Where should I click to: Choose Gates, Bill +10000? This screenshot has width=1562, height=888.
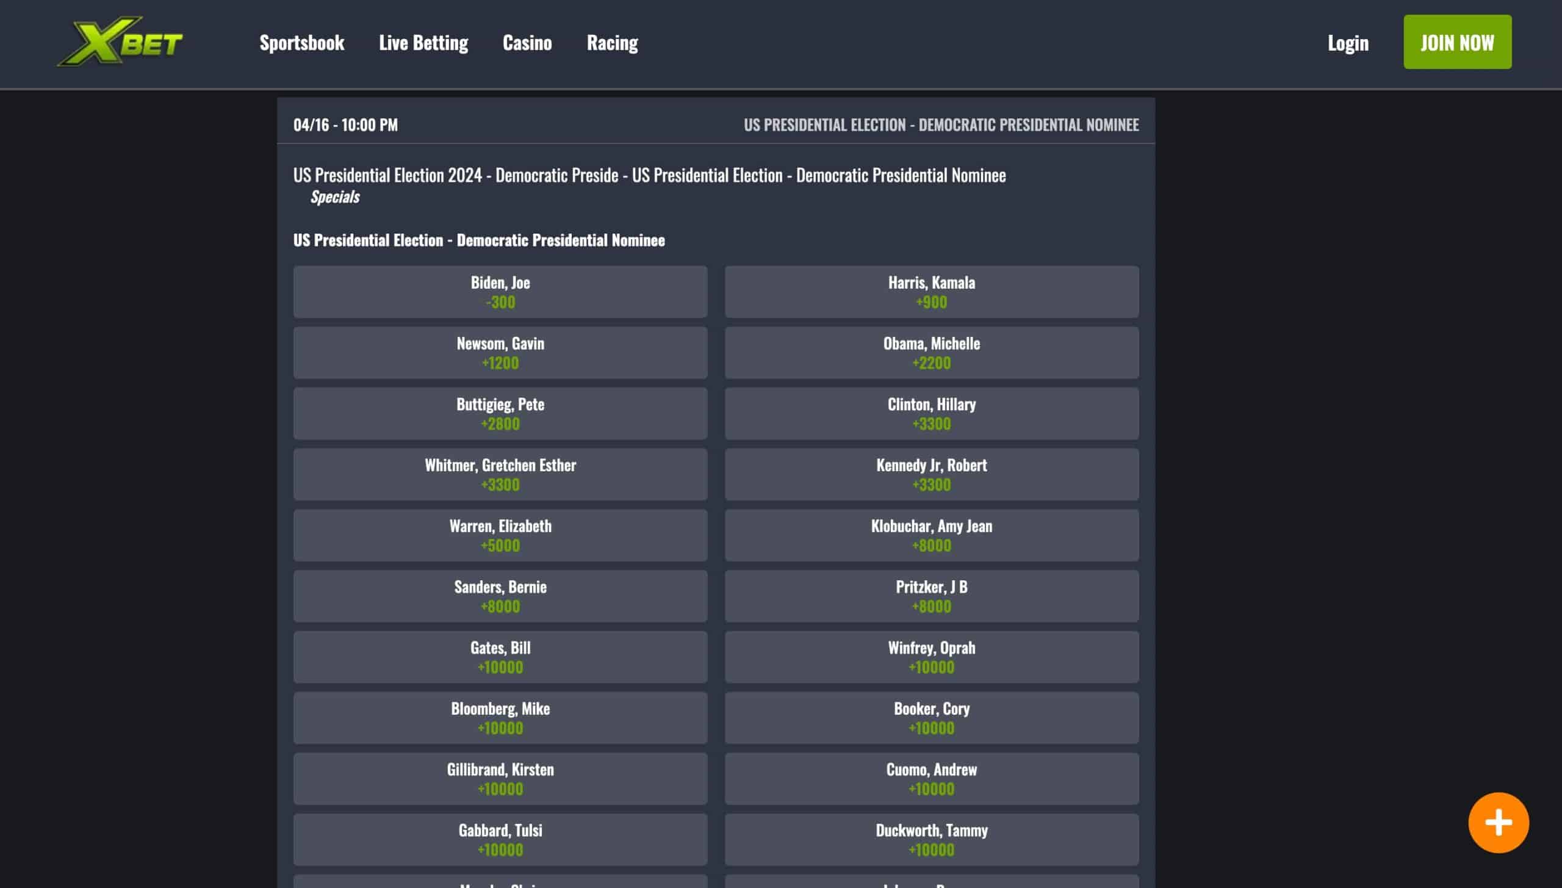tap(500, 657)
